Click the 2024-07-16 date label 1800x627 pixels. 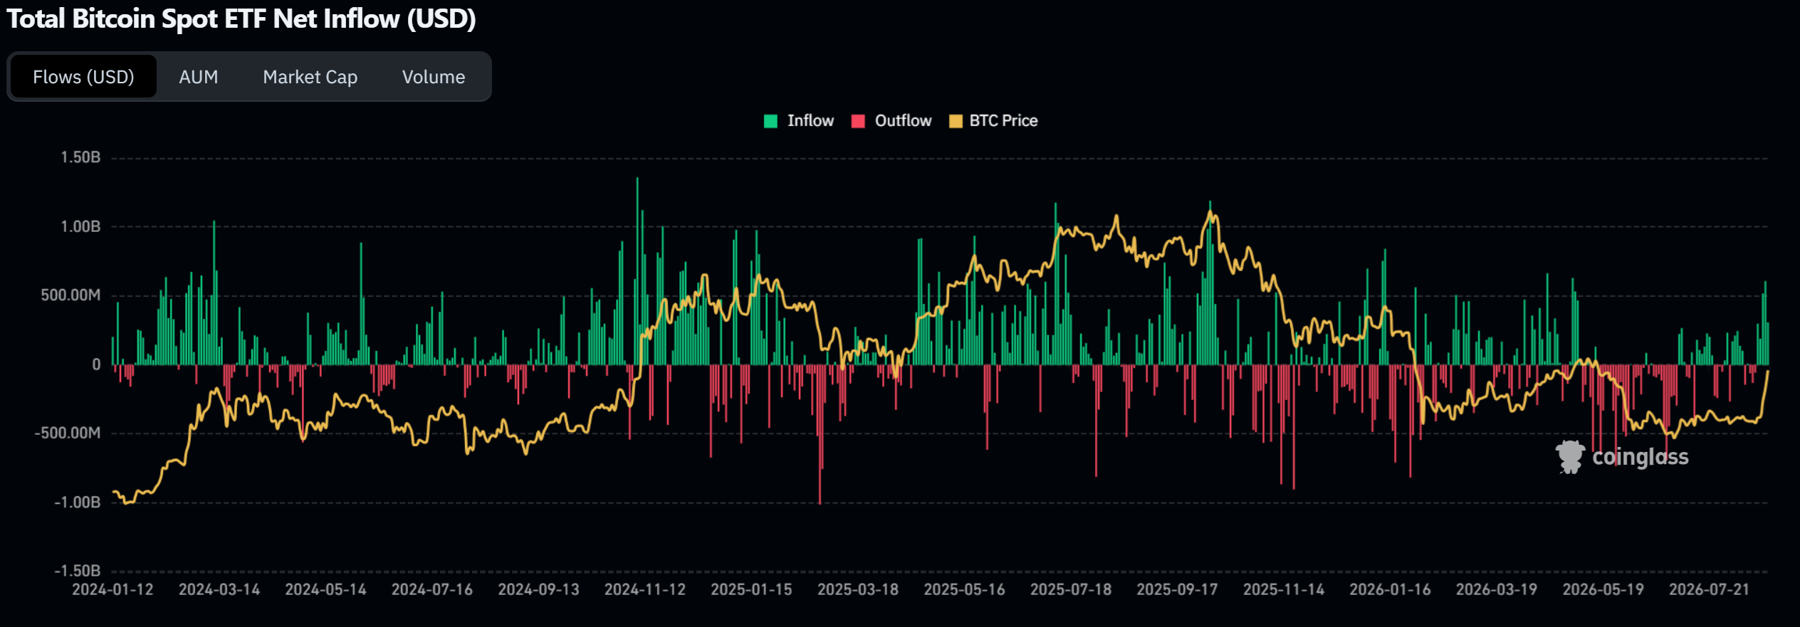(432, 590)
